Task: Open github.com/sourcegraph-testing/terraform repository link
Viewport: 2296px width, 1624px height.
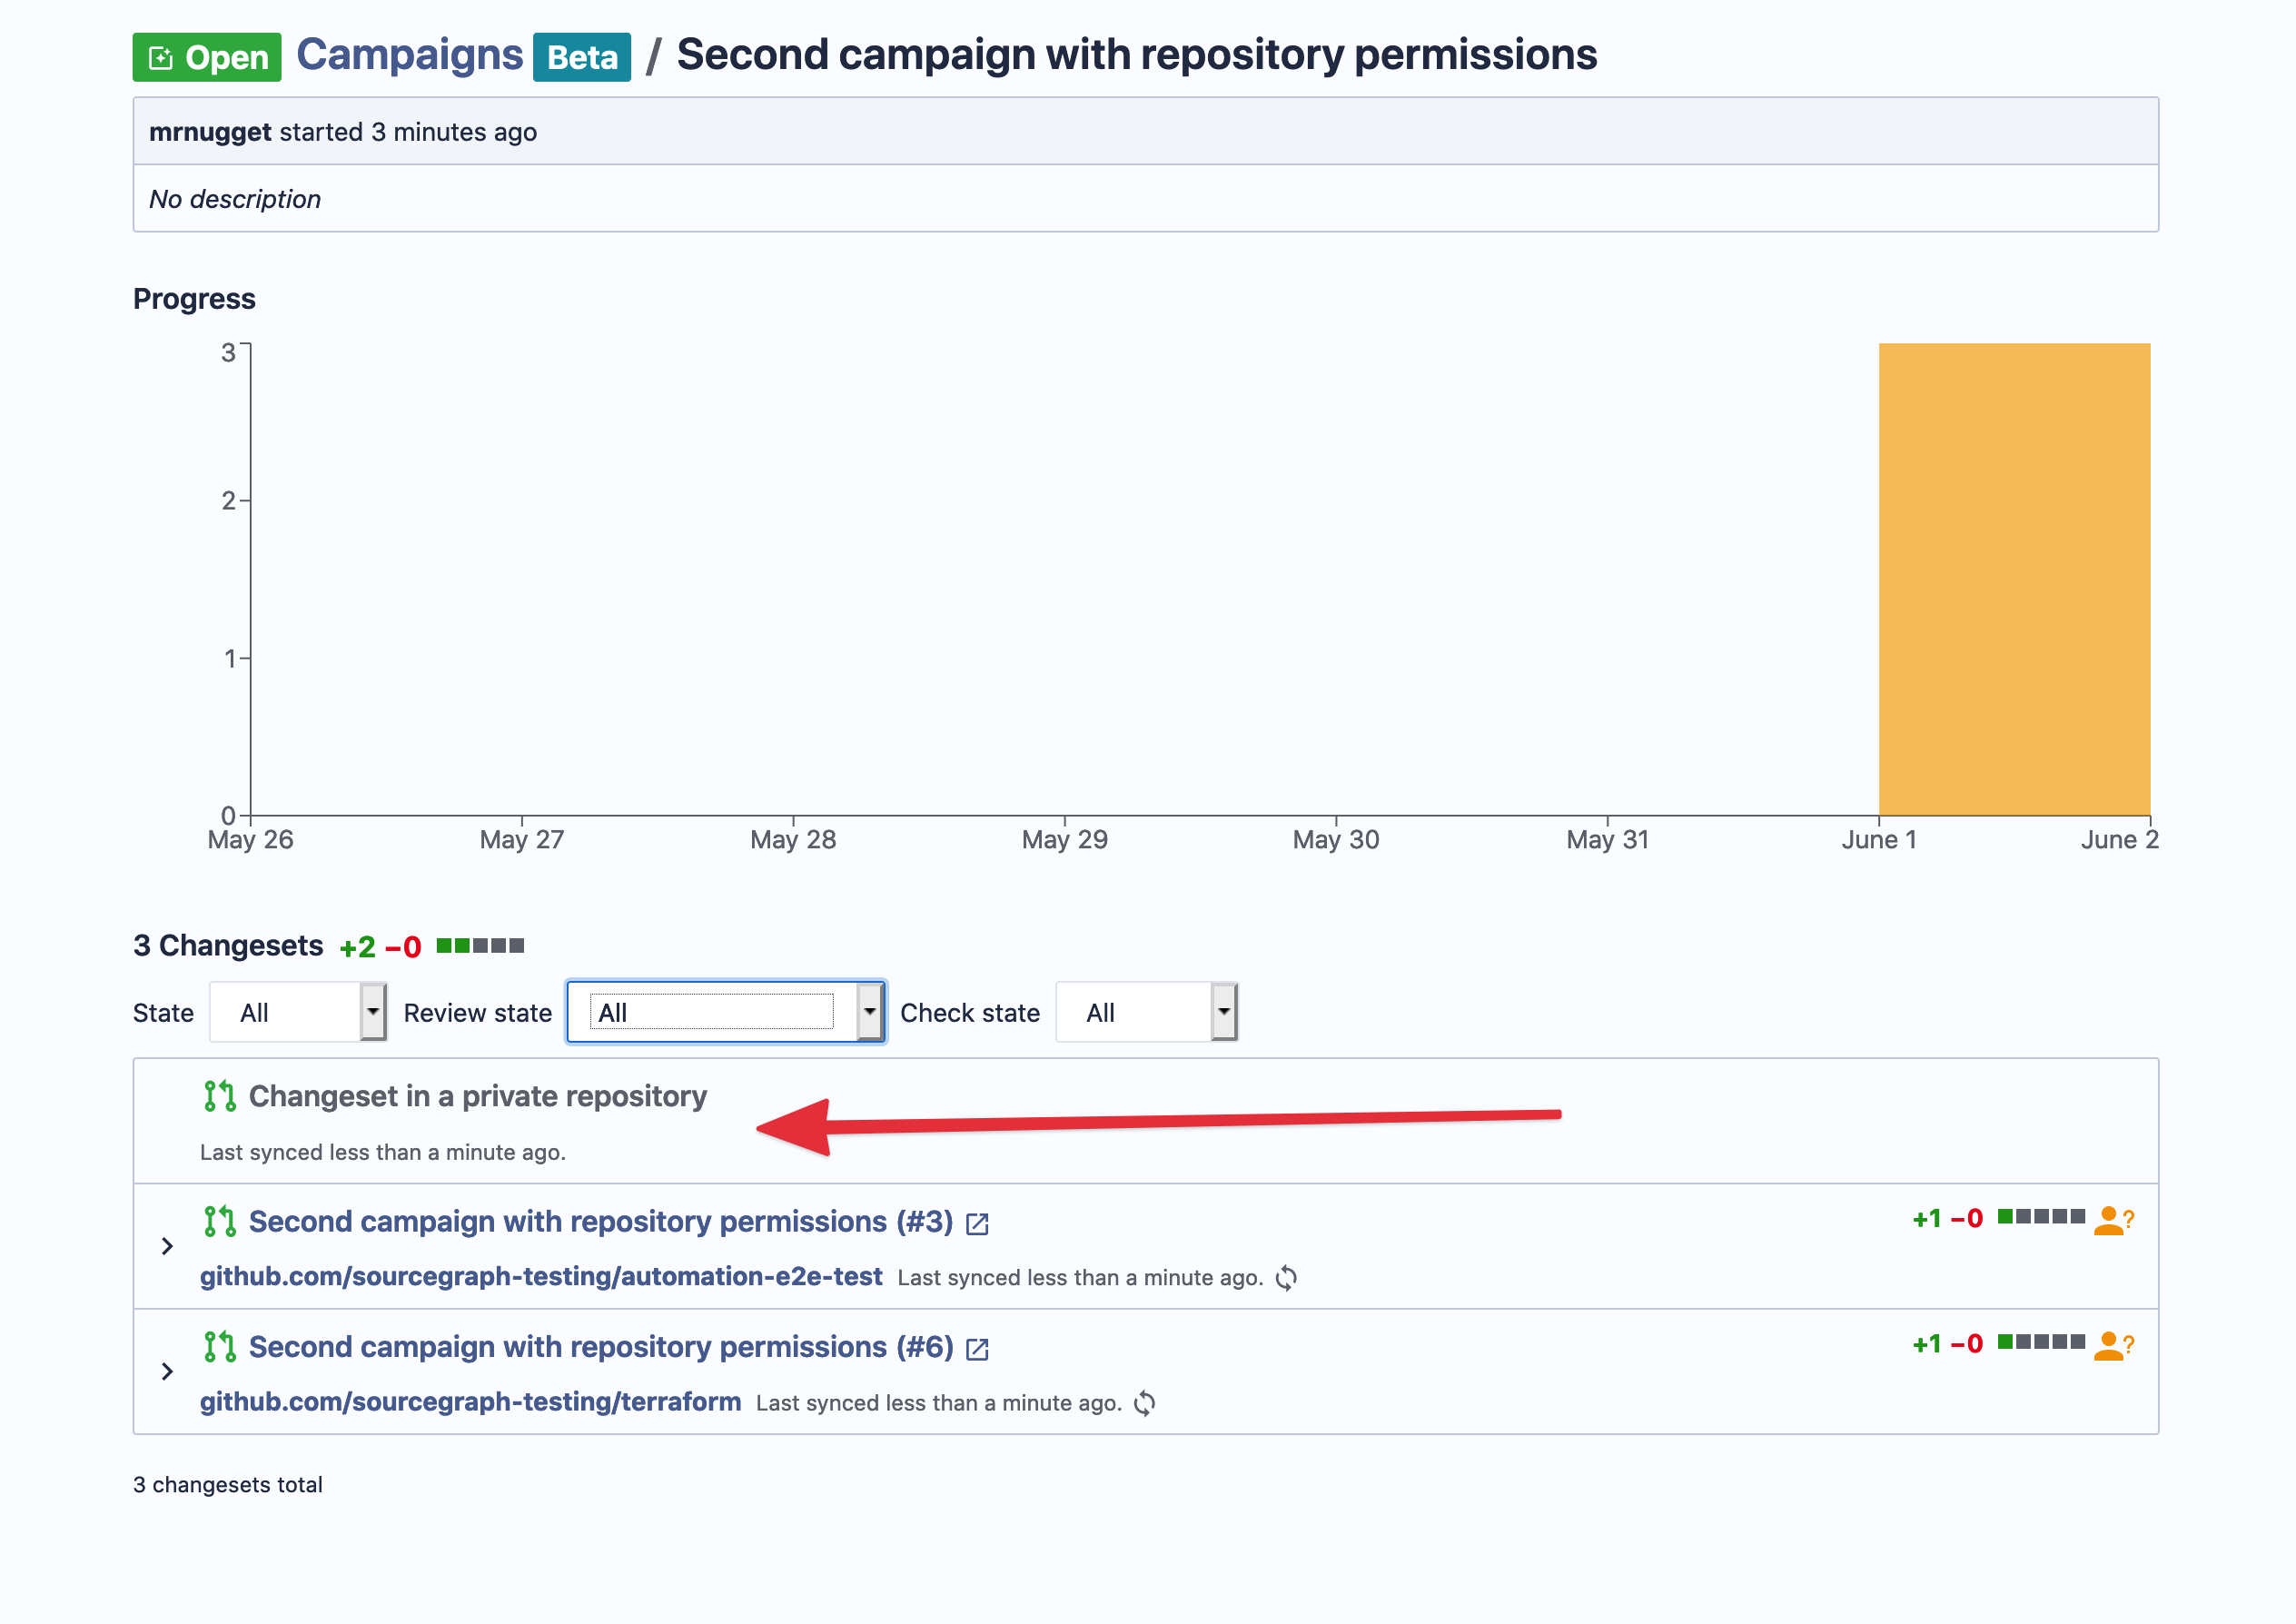Action: (x=470, y=1402)
